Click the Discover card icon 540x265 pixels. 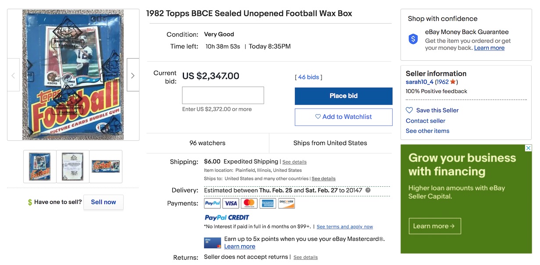click(x=286, y=203)
